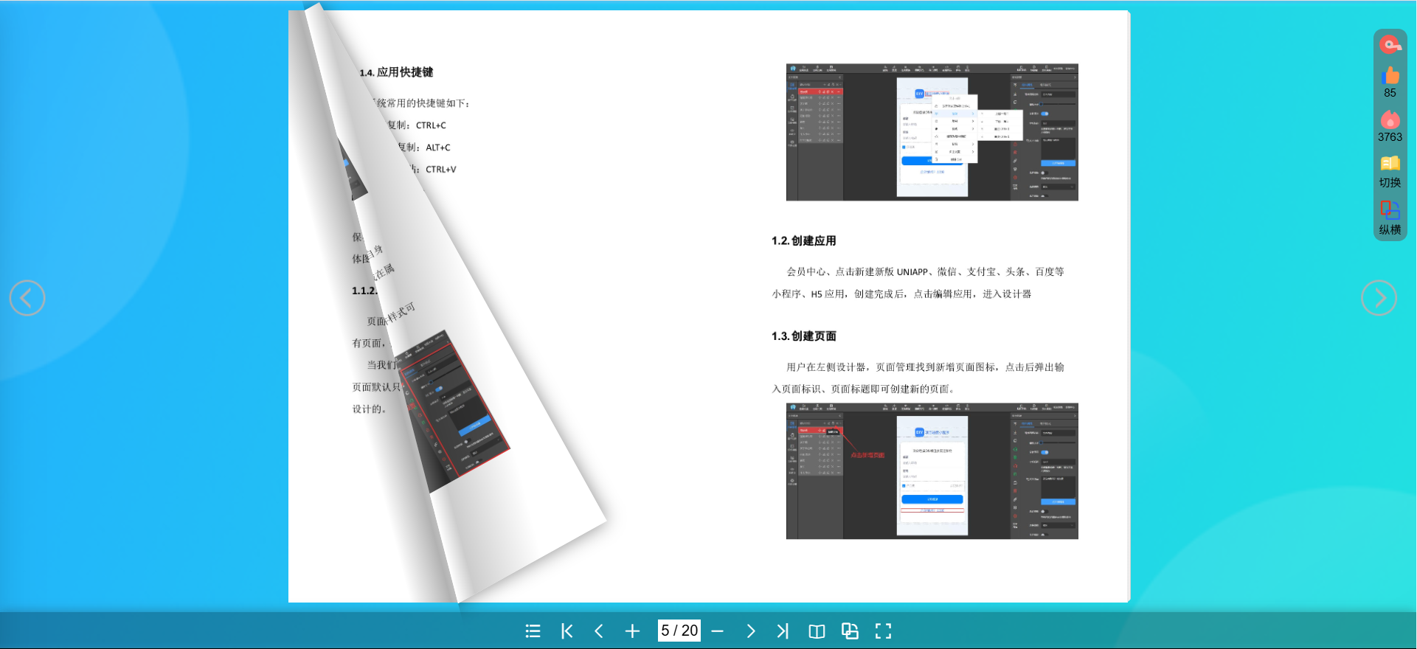Enter fullscreen mode

[883, 631]
